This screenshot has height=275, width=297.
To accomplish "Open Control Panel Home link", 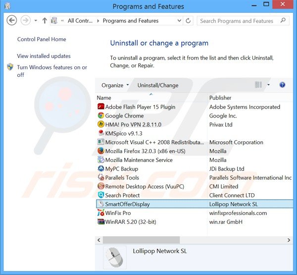I will (x=42, y=39).
